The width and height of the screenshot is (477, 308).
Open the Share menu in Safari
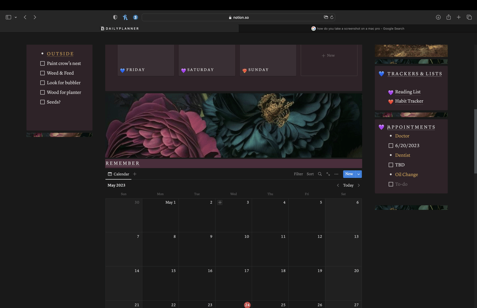pos(448,17)
